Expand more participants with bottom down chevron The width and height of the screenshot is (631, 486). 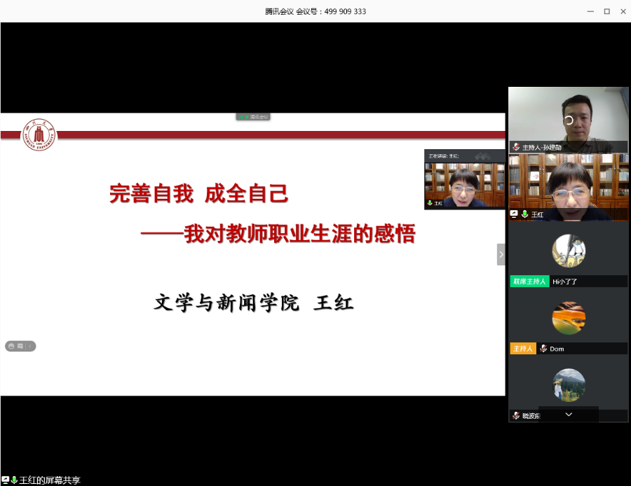[x=569, y=415]
